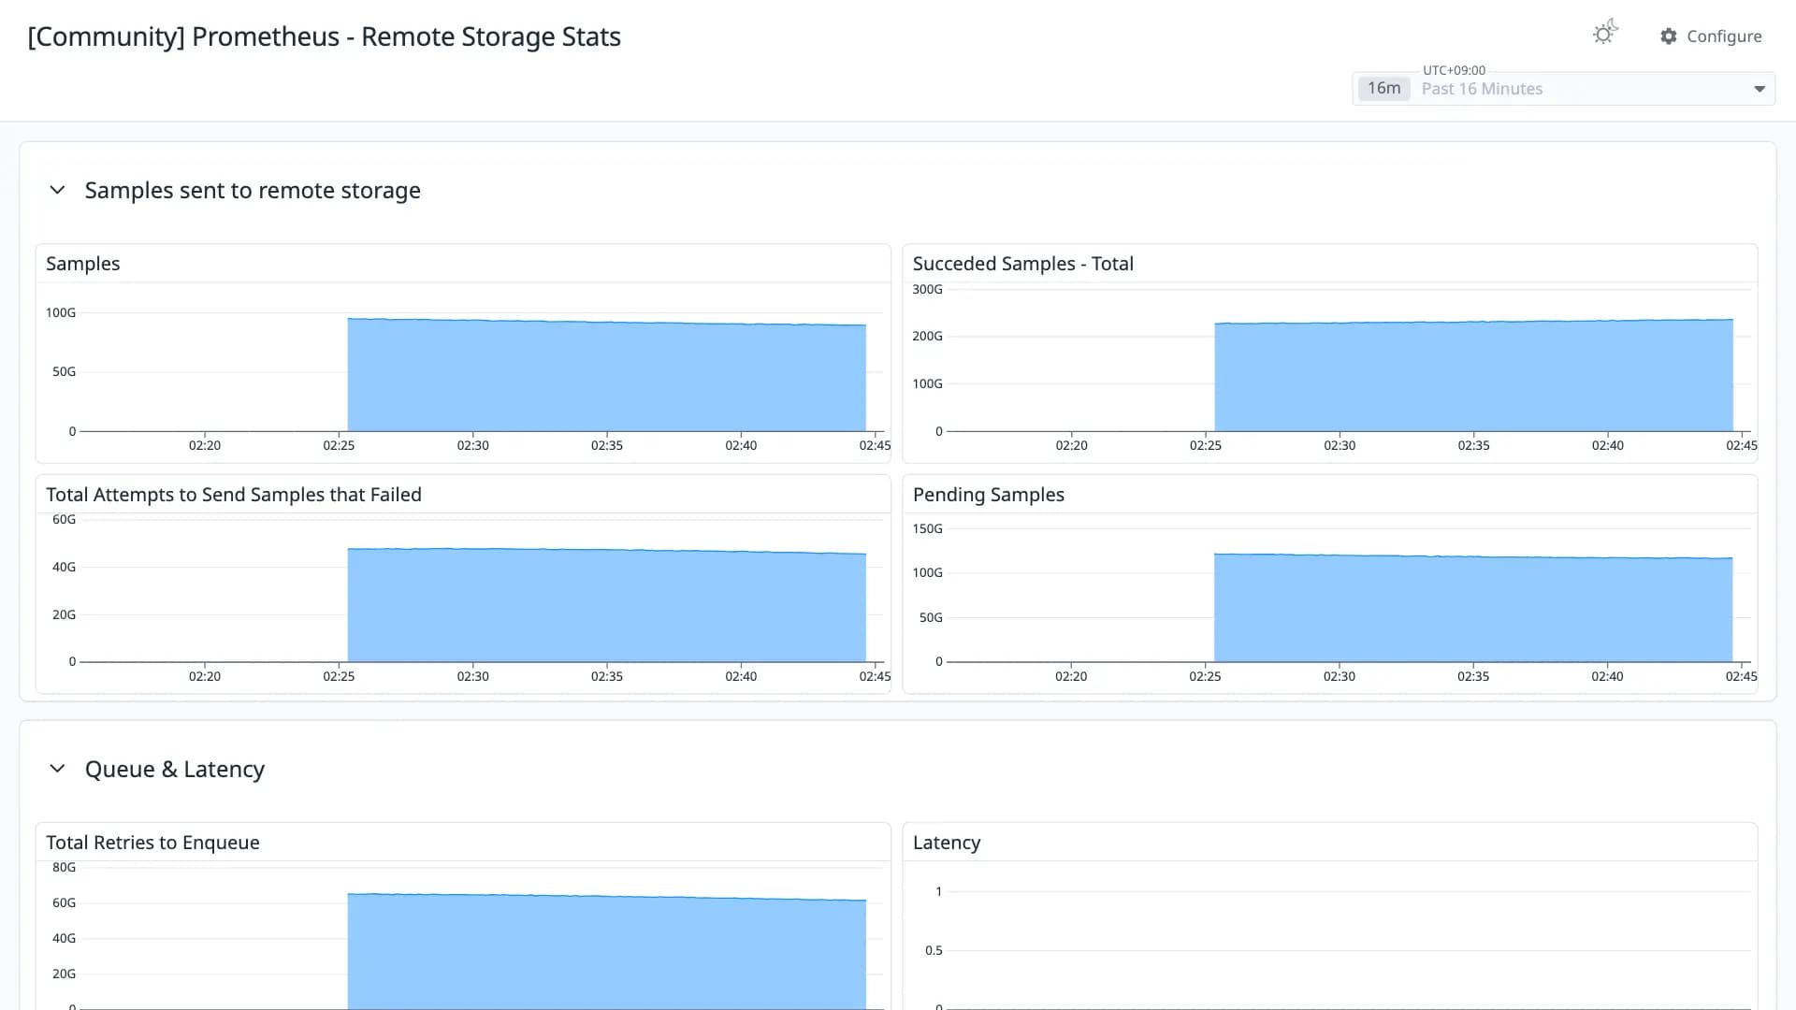This screenshot has height=1010, width=1796.
Task: Click the Samples graph title
Action: 83,264
